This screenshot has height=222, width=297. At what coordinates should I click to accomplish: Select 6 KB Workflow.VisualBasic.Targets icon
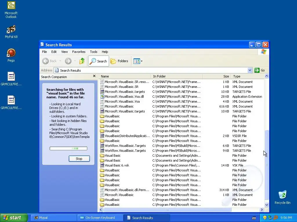click(102, 146)
